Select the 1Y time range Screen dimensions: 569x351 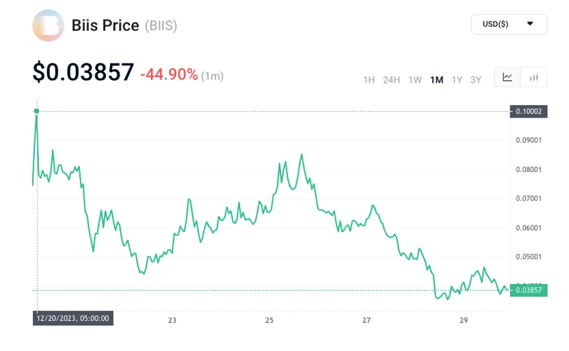click(457, 80)
